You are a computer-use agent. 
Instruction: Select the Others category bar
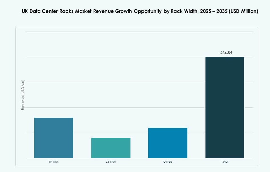(168, 142)
